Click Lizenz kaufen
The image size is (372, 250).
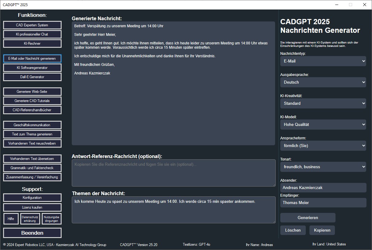pyautogui.click(x=32, y=207)
